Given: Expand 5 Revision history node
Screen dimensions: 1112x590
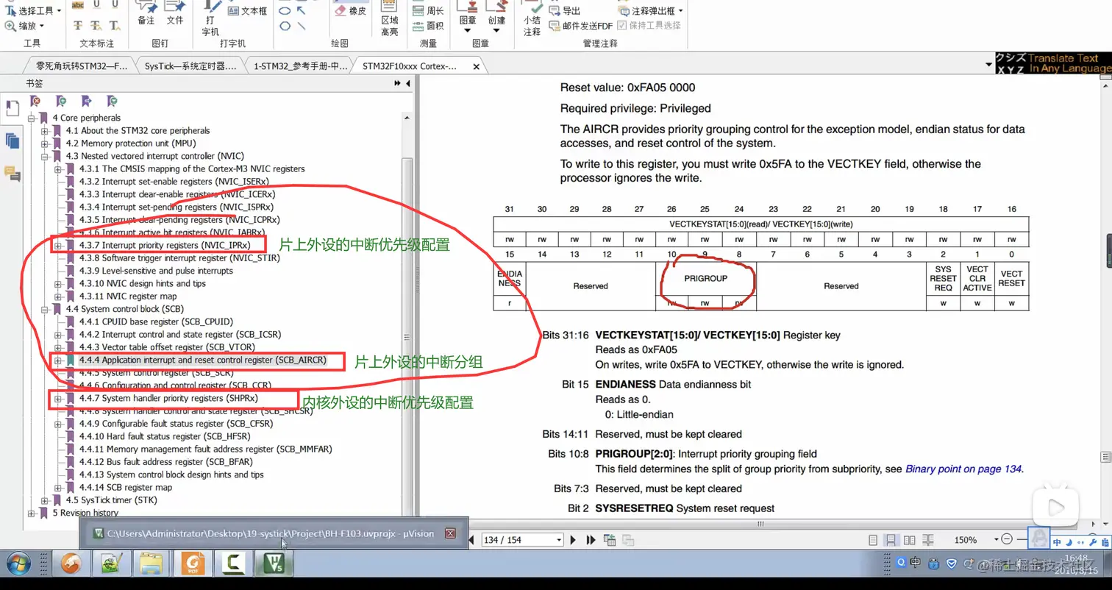Looking at the screenshot, I should pyautogui.click(x=32, y=513).
